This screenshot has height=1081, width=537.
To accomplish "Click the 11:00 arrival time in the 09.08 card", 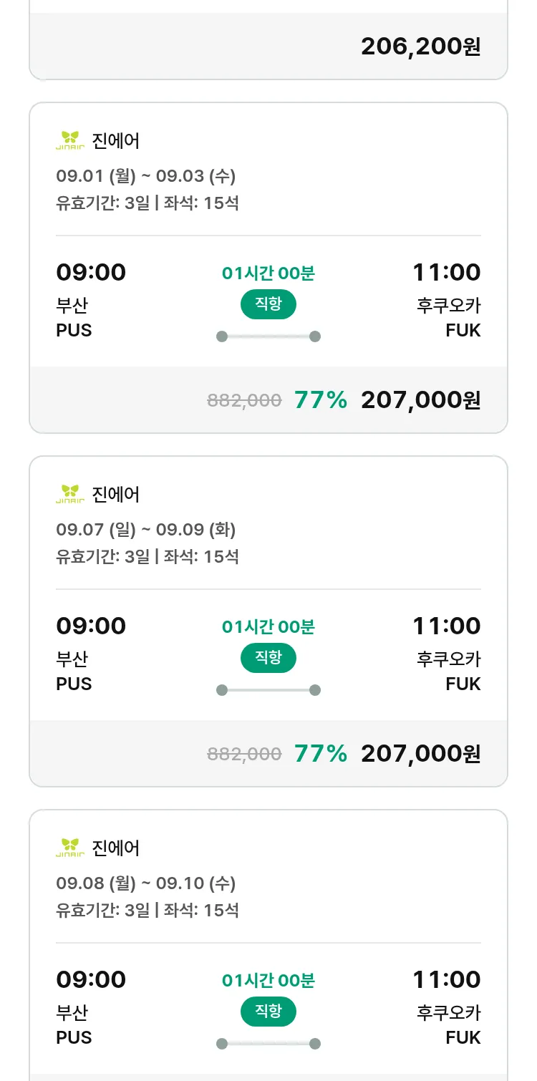I will [446, 979].
